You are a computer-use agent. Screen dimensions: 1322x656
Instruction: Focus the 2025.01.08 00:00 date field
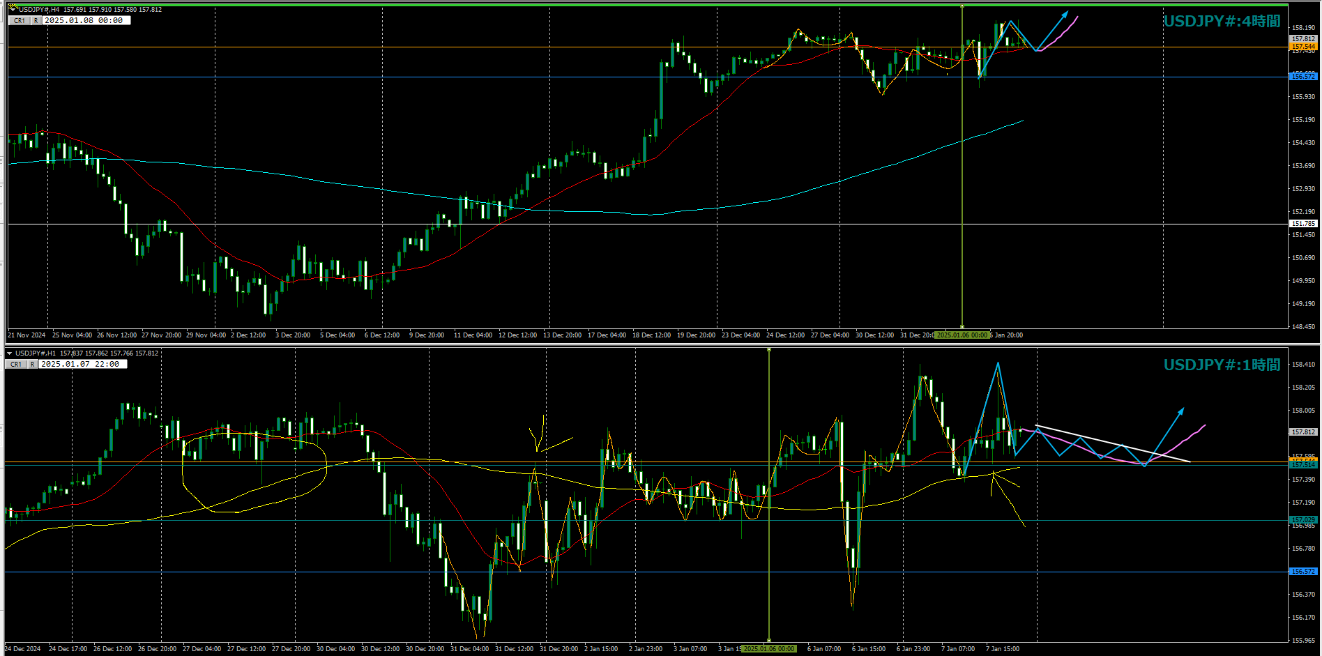(86, 21)
